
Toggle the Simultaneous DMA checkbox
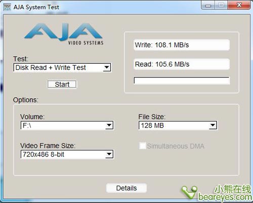coord(143,146)
